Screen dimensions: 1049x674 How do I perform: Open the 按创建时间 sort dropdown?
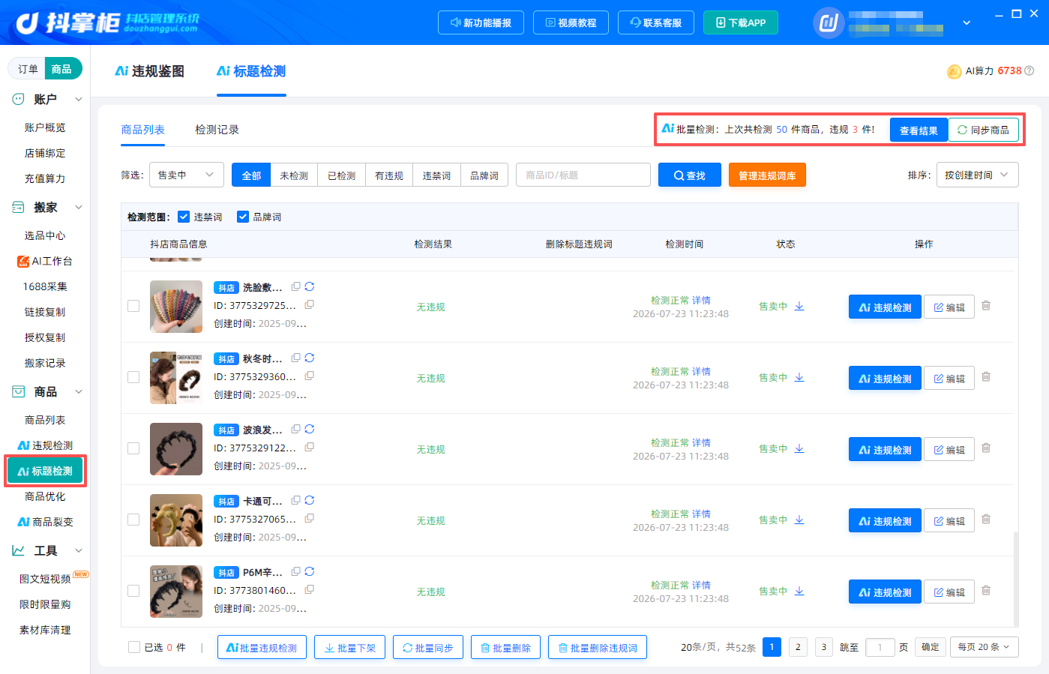pos(977,175)
